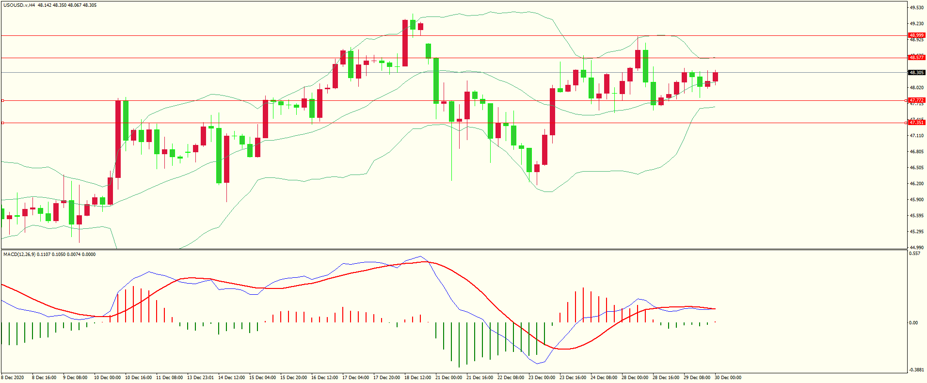Click the 8 Dec 16:00 time label
Image resolution: width=927 pixels, height=383 pixels.
[44, 378]
